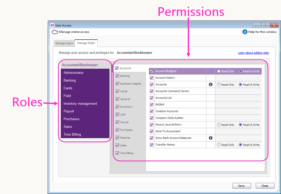Select Read & Write for Account Budgets
The height and width of the screenshot is (194, 281).
click(241, 71)
